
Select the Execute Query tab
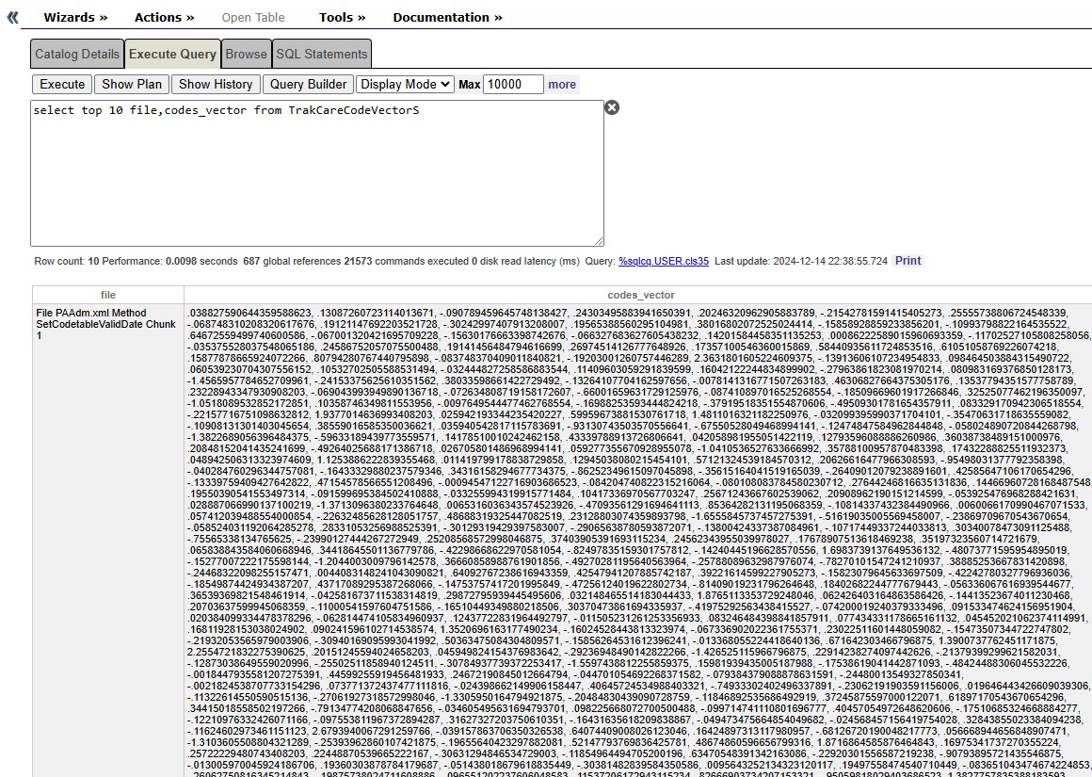pyautogui.click(x=172, y=55)
